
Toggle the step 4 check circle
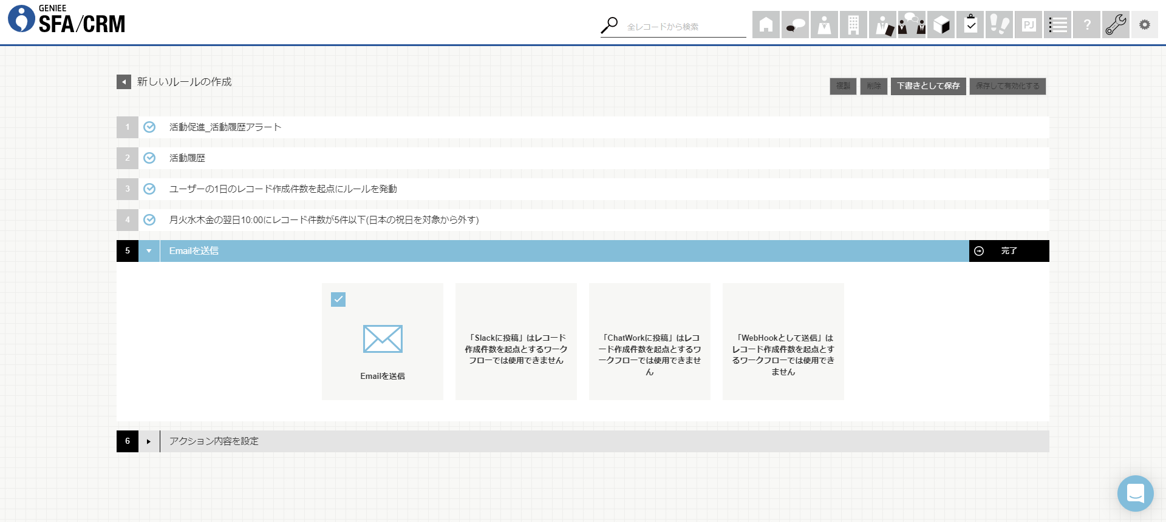pos(149,220)
